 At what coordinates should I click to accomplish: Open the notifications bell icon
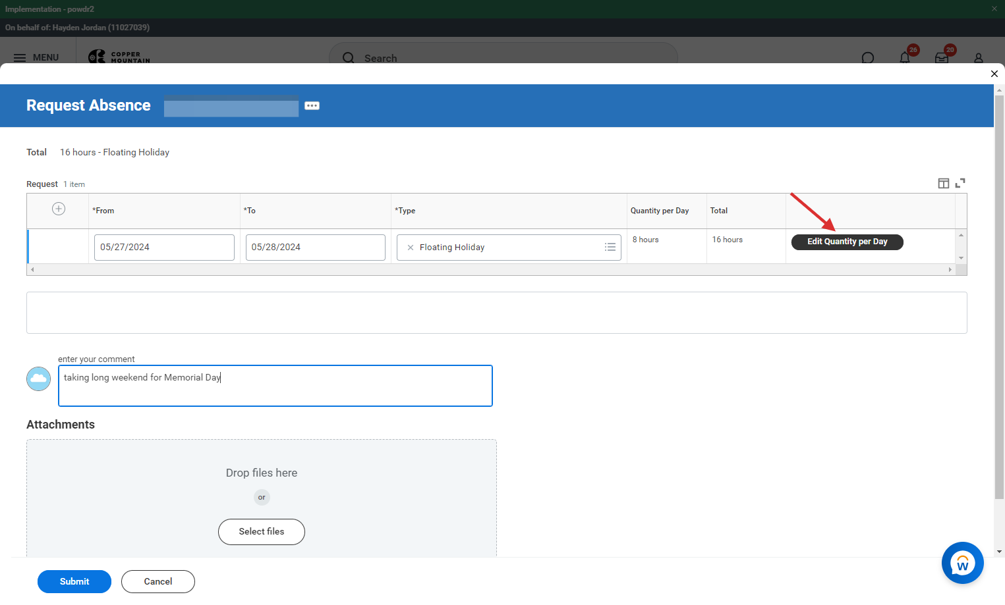pos(905,58)
